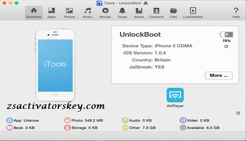Eject device using title bar arrow

(145, 3)
